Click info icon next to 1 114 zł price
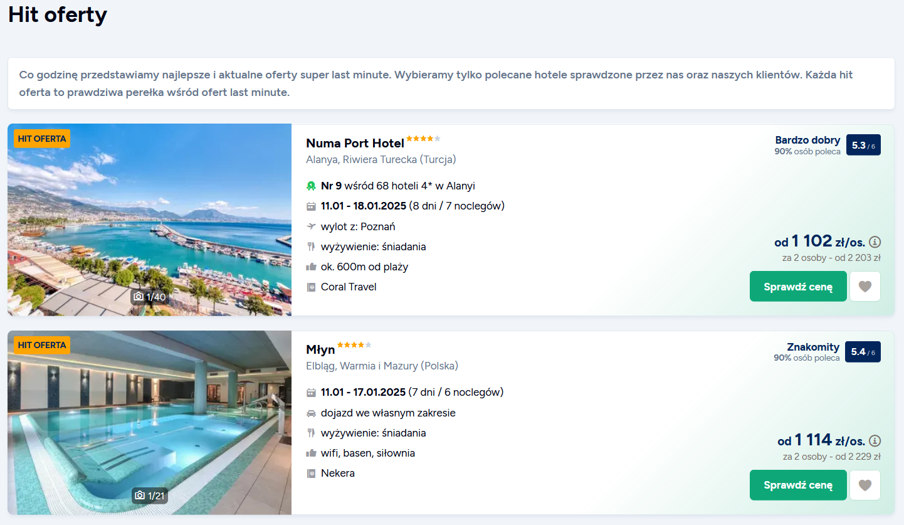The height and width of the screenshot is (525, 904). coord(875,441)
